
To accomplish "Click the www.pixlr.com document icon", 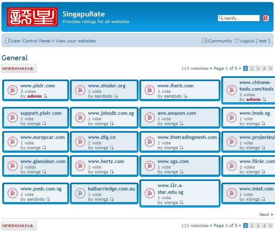I will tap(12, 90).
